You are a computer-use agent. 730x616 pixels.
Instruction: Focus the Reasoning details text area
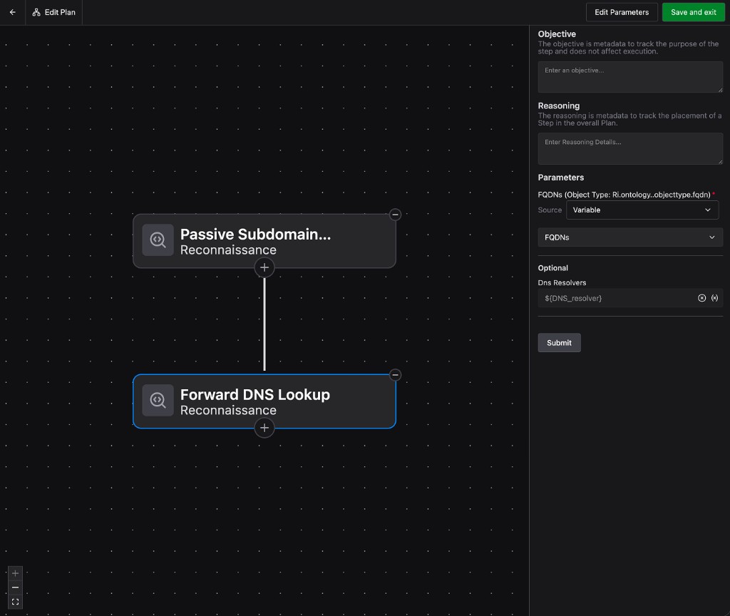pyautogui.click(x=630, y=148)
